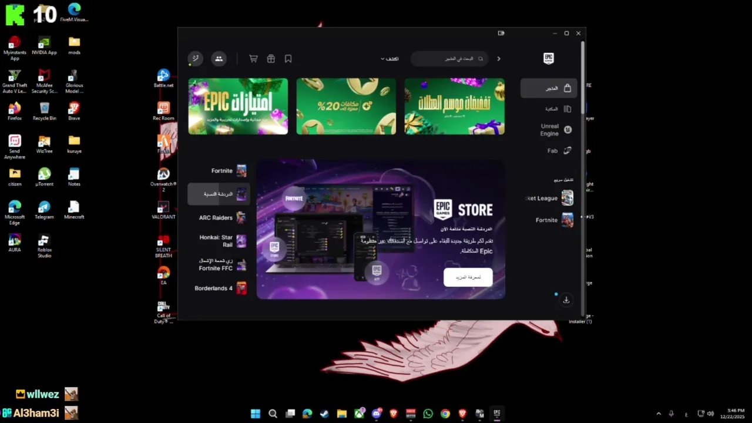Select the McAfee Security Scan desktop icon

point(44,81)
